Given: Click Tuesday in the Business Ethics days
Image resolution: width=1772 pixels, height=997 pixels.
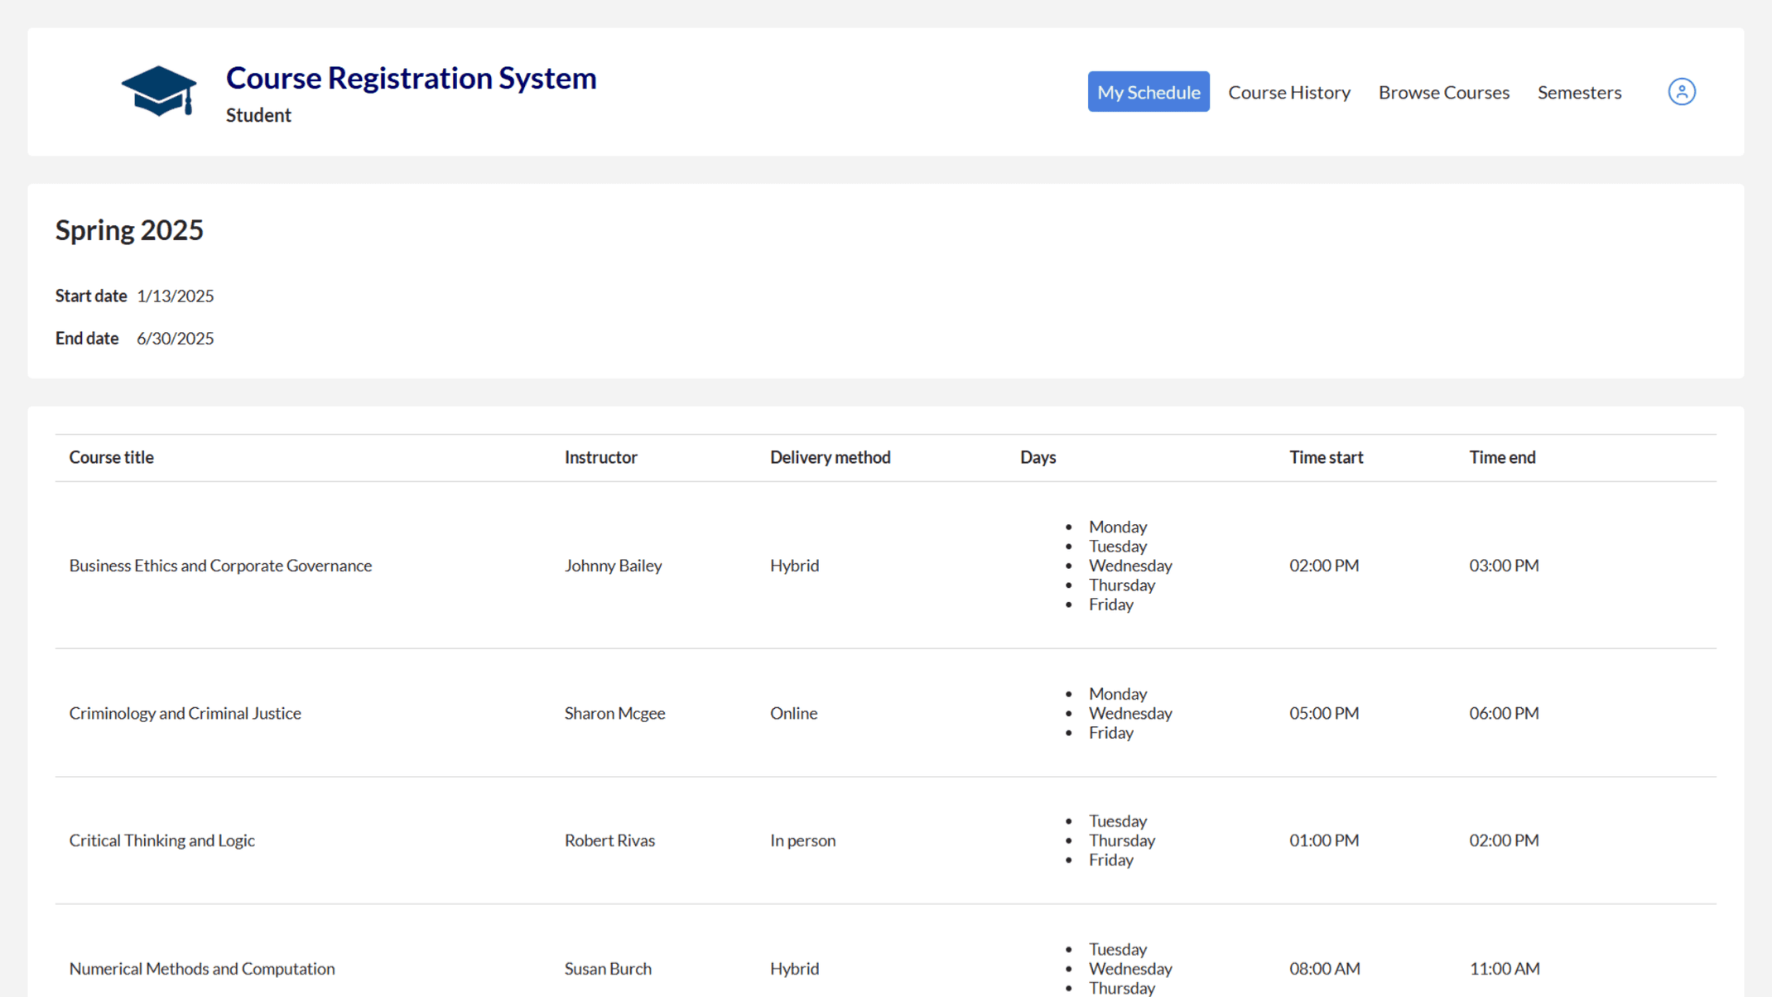Looking at the screenshot, I should click(1117, 547).
